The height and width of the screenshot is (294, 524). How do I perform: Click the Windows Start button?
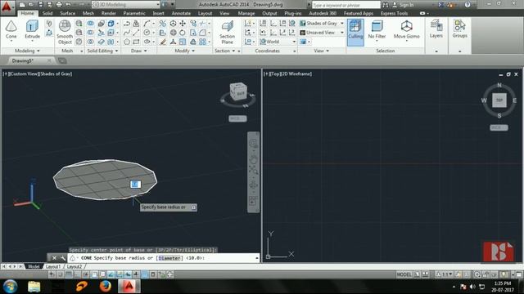10,287
